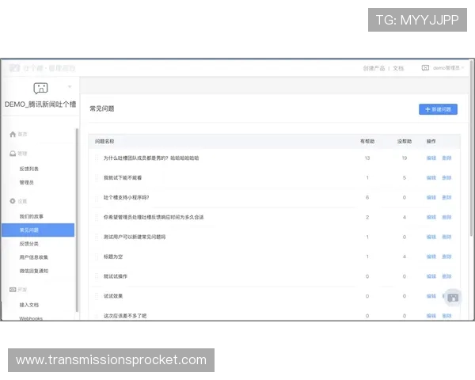The width and height of the screenshot is (475, 380).
Task: Grab drag handle of 测试用户可以新建常见问题吗 row
Action: [x=97, y=237]
